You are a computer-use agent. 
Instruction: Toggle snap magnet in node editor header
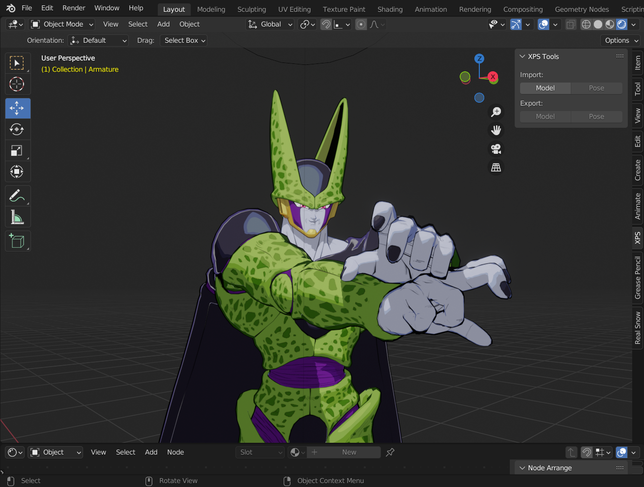(x=586, y=452)
